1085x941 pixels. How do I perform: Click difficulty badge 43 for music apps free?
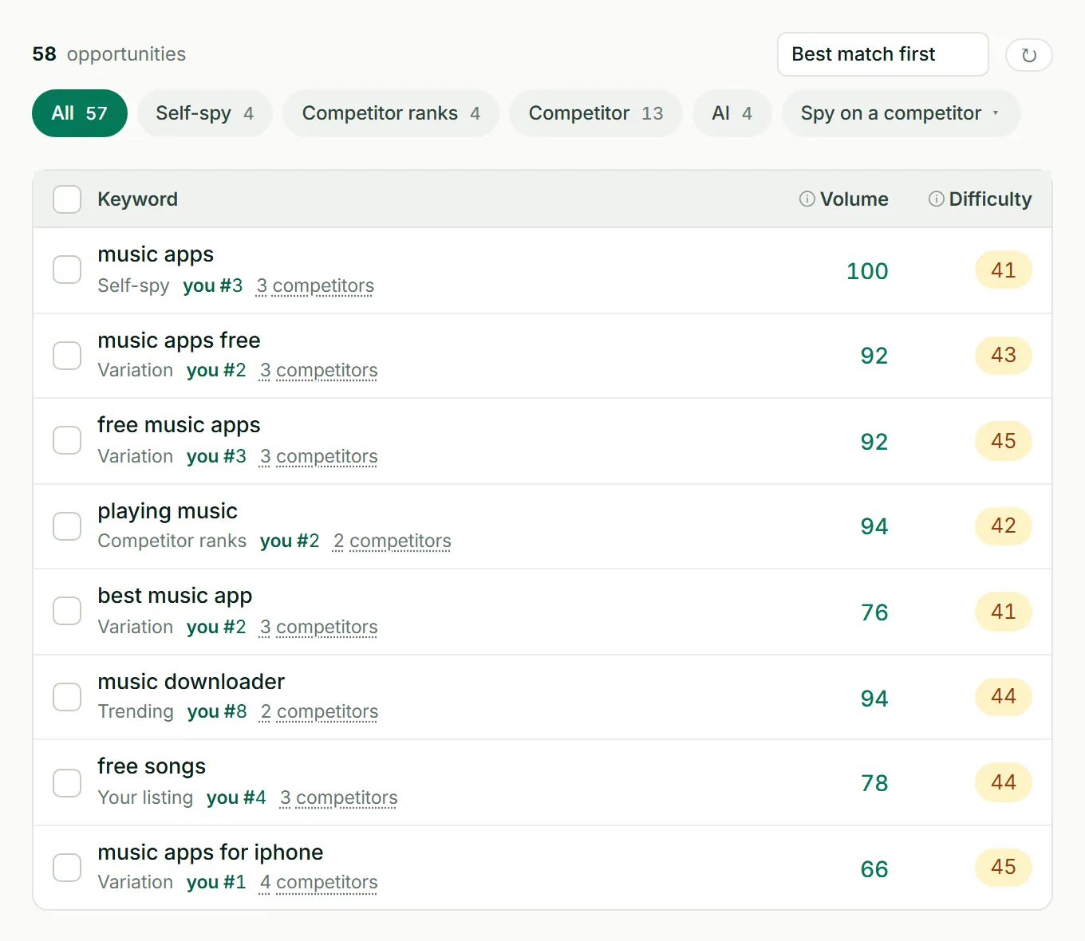(x=1004, y=355)
